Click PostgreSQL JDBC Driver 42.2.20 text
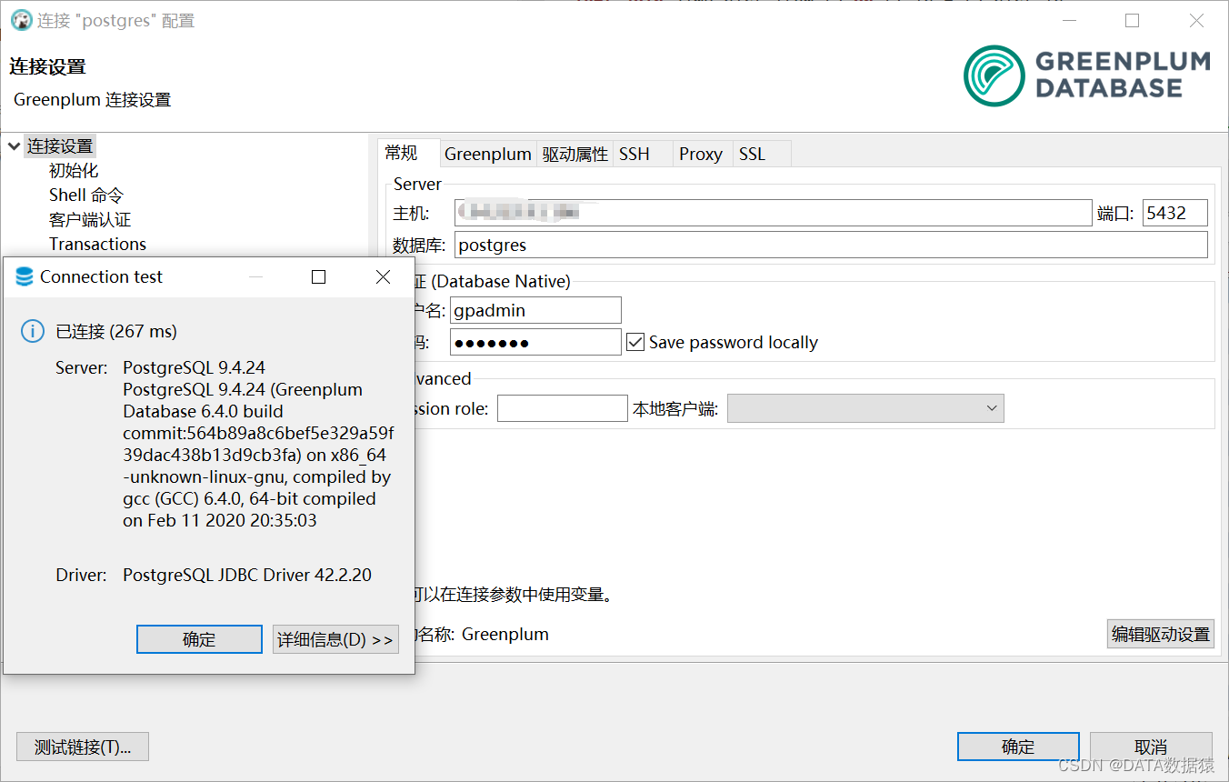Viewport: 1229px width, 782px height. pos(247,575)
